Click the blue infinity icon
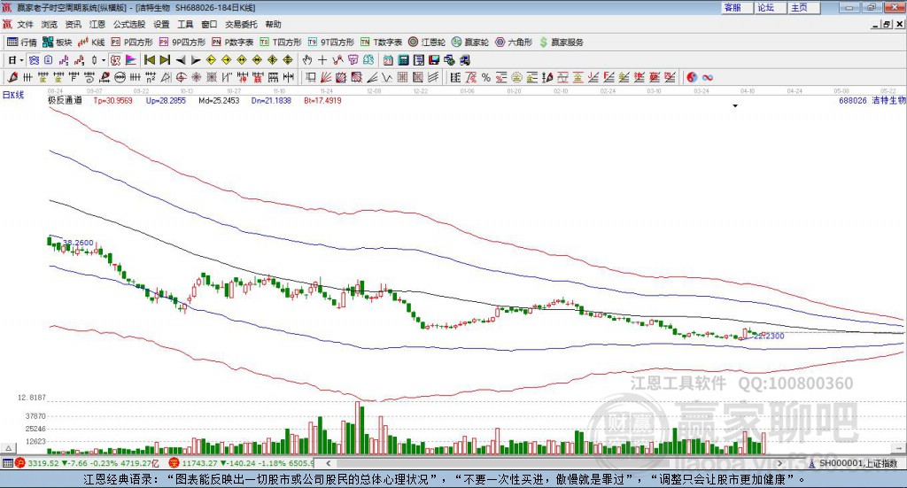 (x=707, y=77)
